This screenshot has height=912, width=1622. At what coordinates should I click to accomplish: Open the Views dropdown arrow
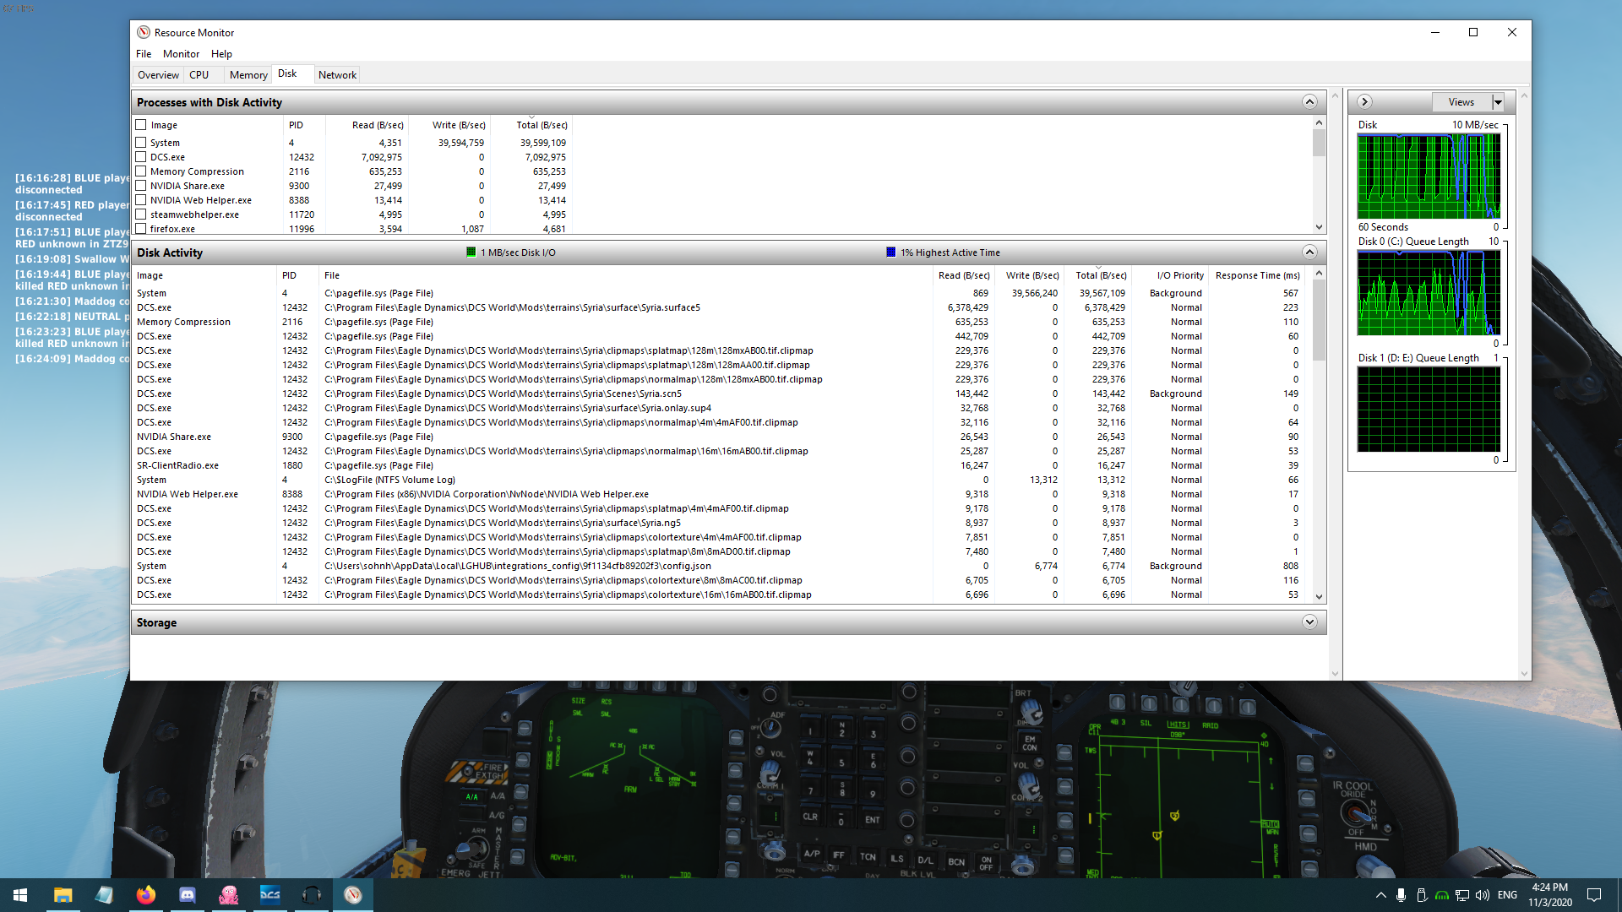[x=1498, y=102]
